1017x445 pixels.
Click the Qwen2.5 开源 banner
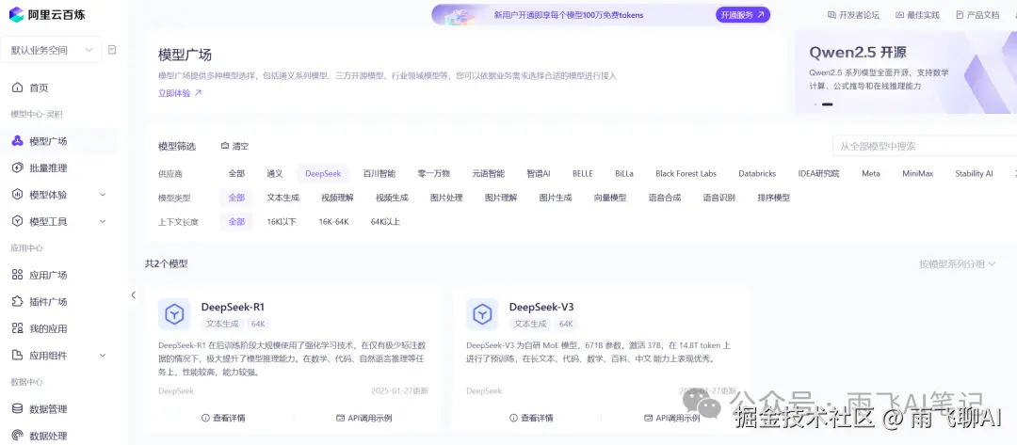tap(906, 72)
